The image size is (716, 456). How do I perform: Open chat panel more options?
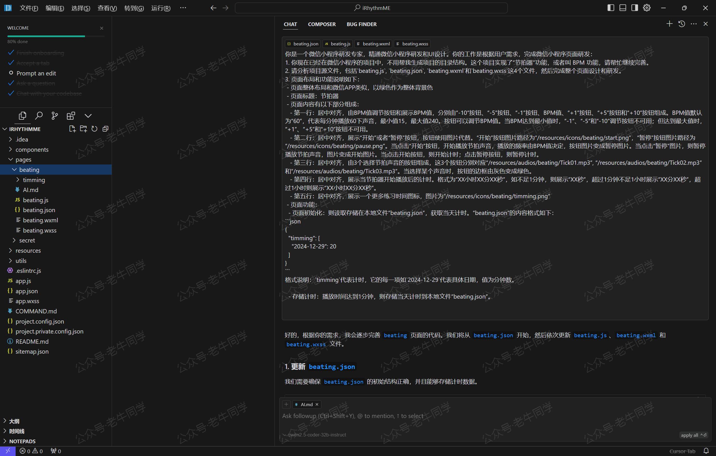pyautogui.click(x=694, y=24)
